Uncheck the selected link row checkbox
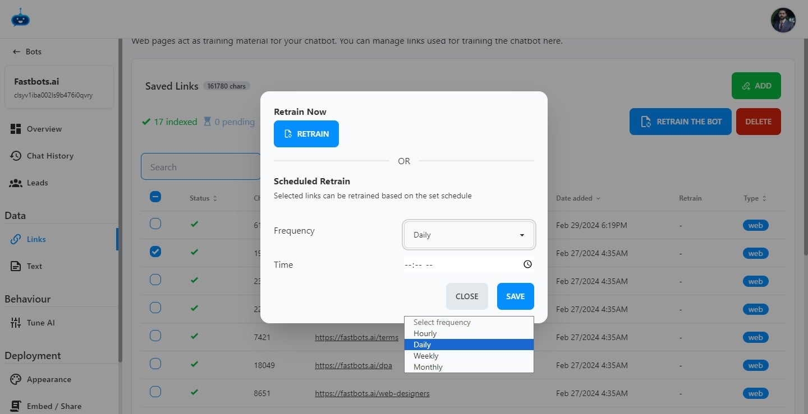The height and width of the screenshot is (414, 808). (x=155, y=252)
